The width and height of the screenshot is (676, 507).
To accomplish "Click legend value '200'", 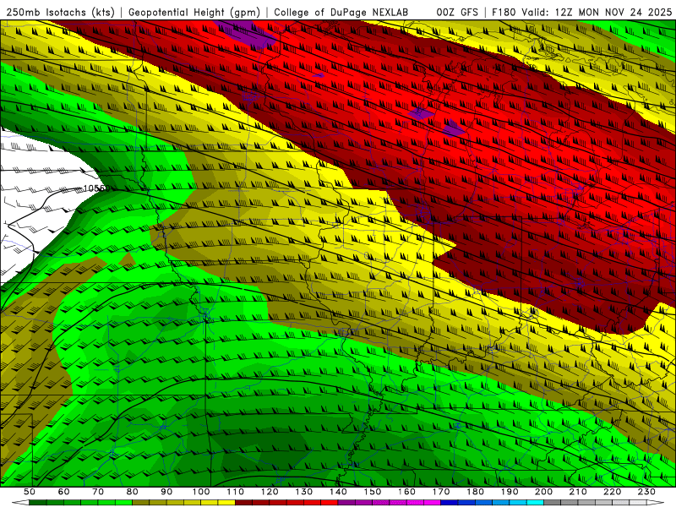I will (x=543, y=492).
